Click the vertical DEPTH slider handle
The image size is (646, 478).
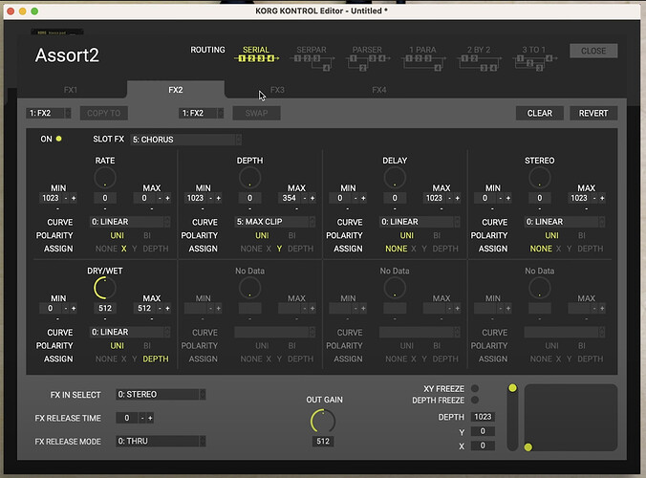(512, 388)
